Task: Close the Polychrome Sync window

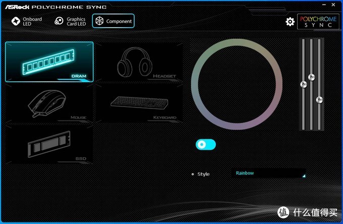Action: point(333,5)
